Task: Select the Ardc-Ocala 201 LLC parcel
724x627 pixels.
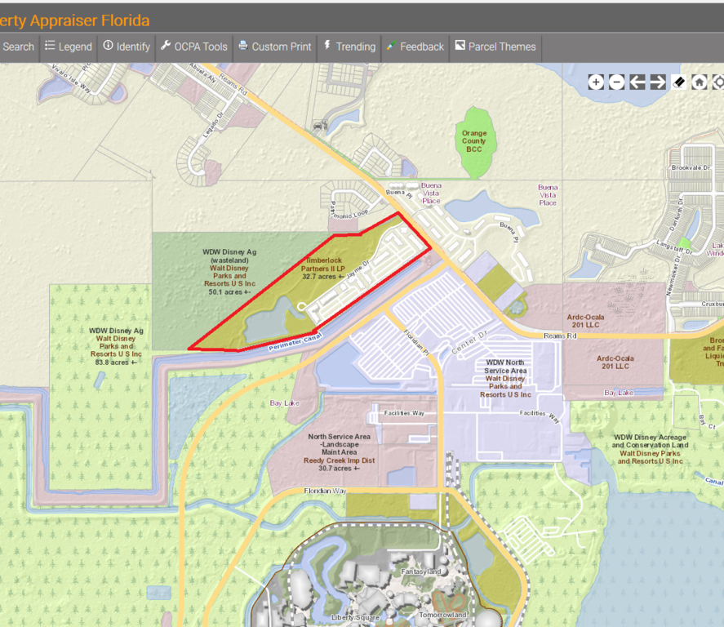Action: click(x=615, y=362)
